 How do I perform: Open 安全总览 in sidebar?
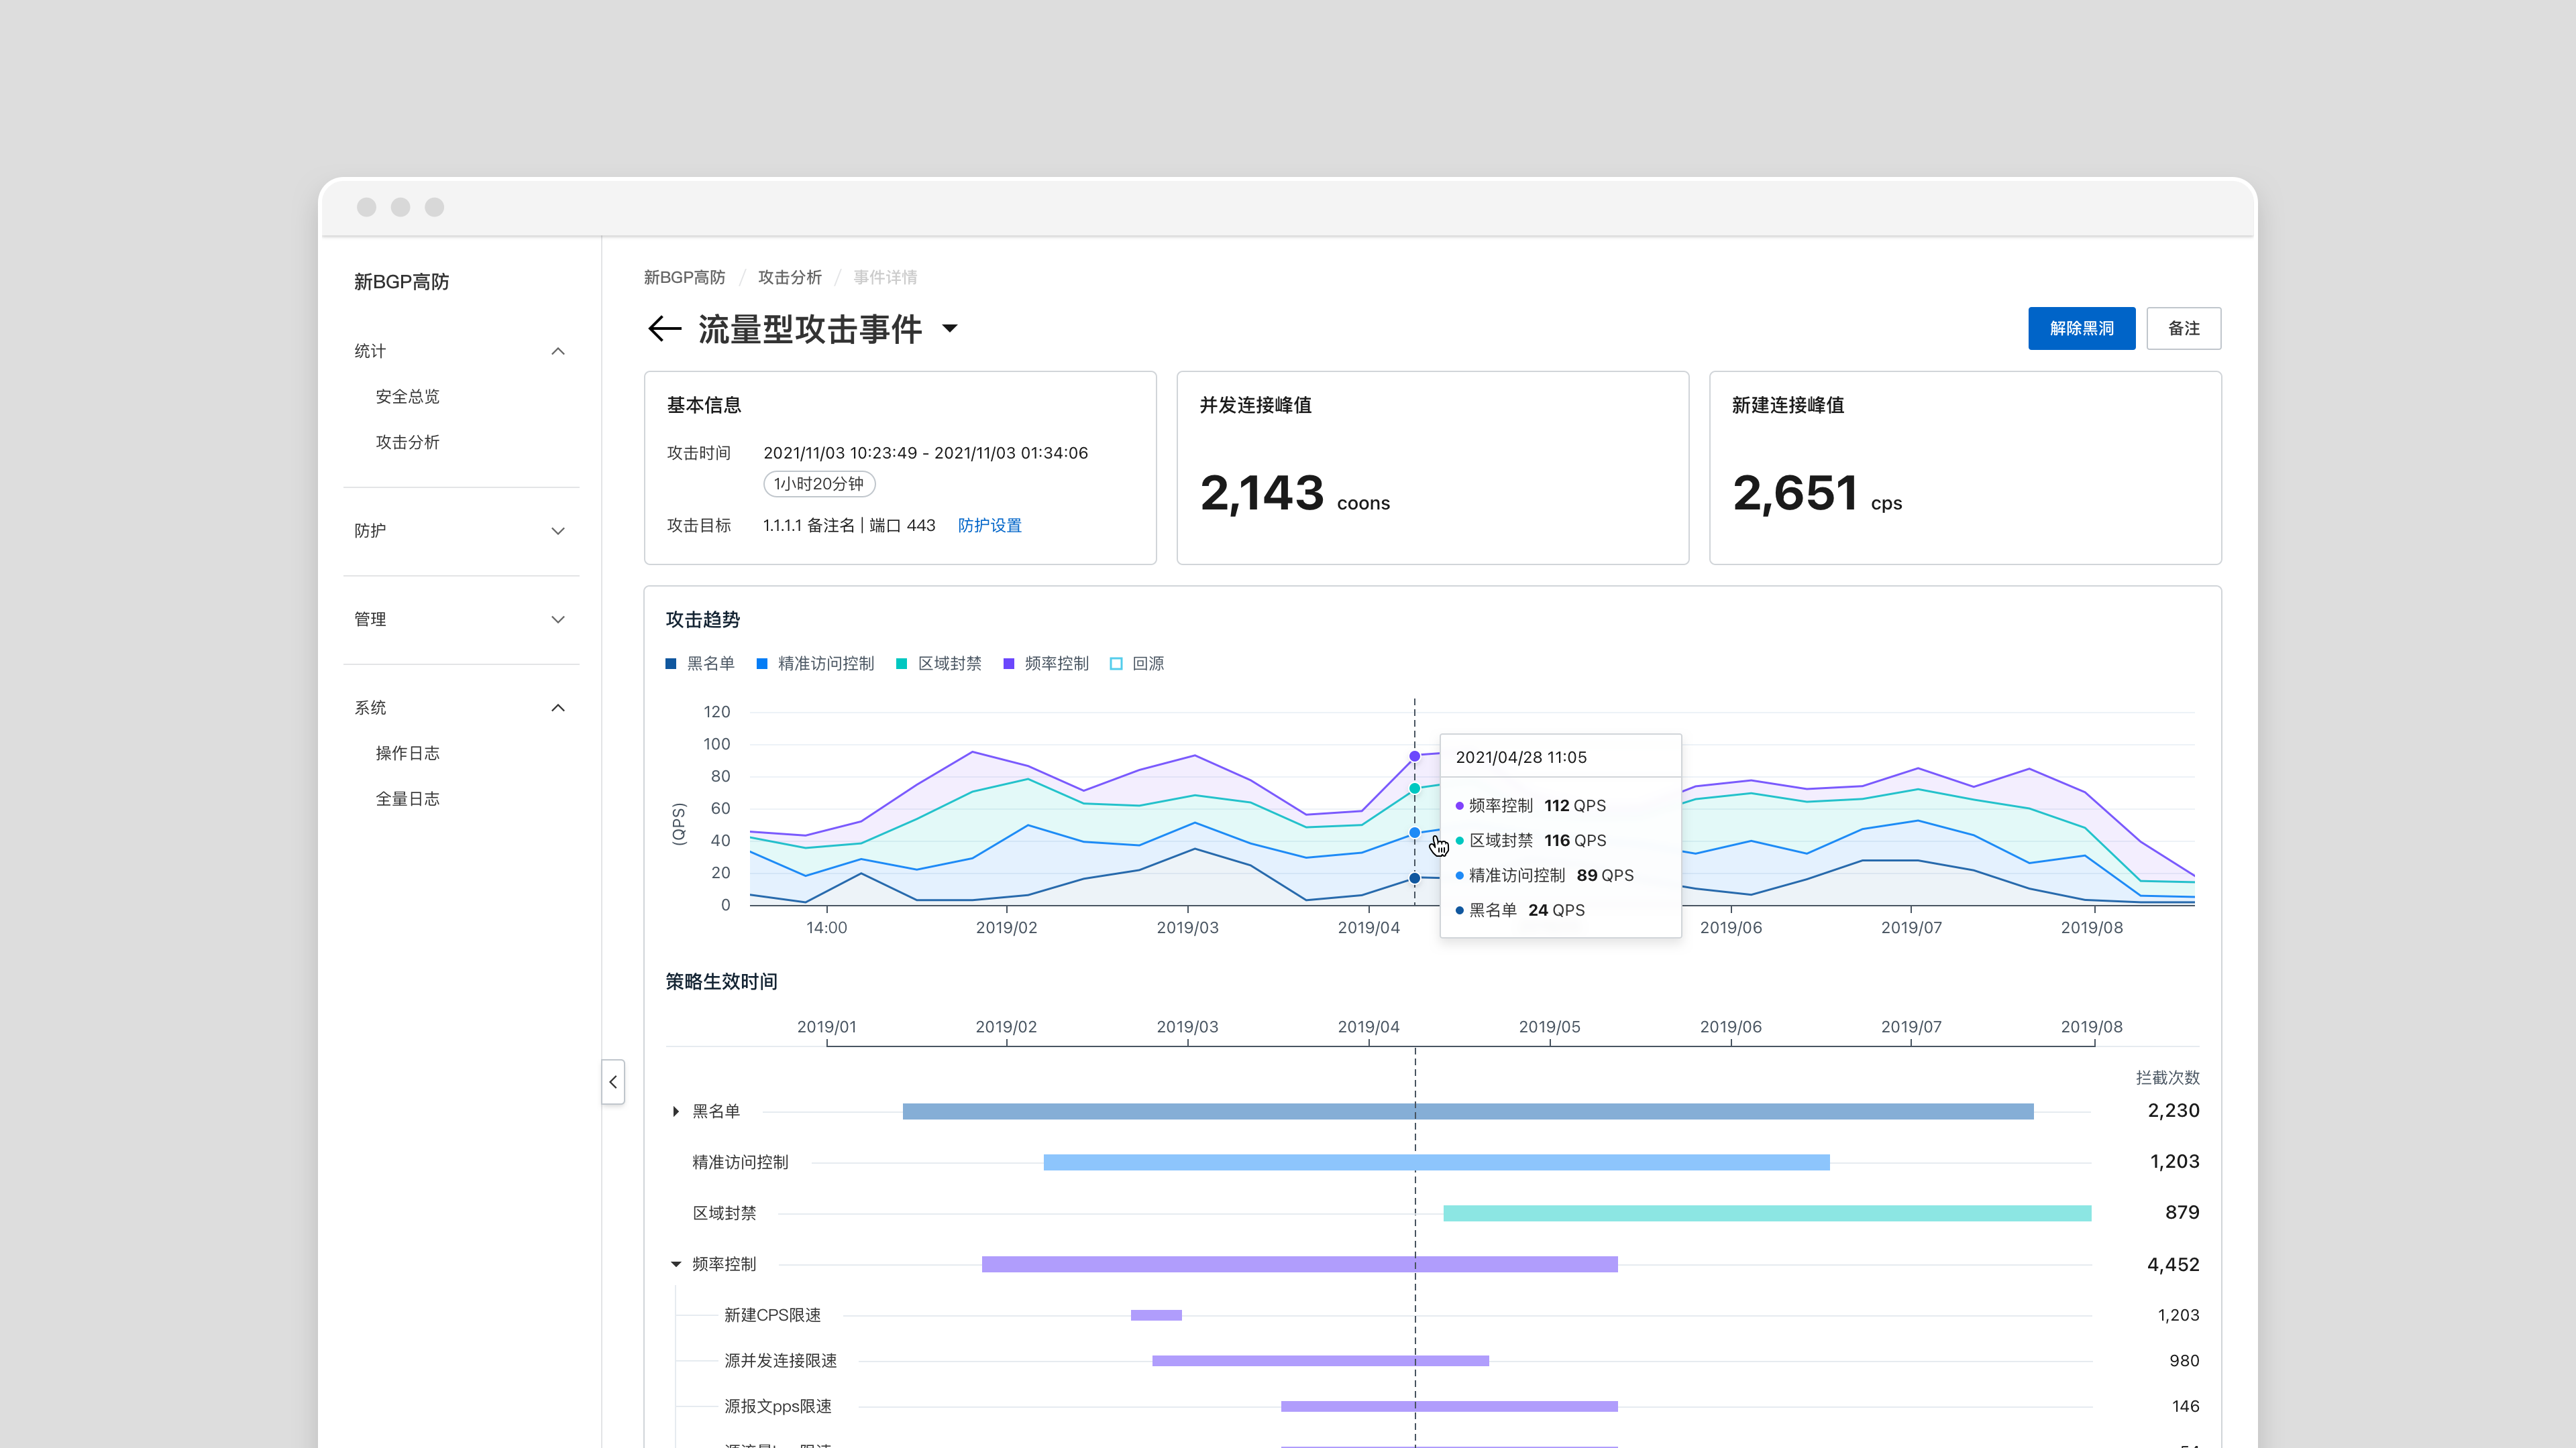click(x=407, y=397)
